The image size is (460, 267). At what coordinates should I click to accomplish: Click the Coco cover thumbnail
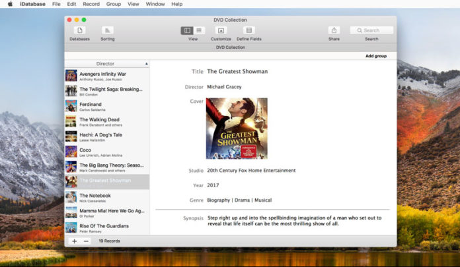[x=71, y=152]
